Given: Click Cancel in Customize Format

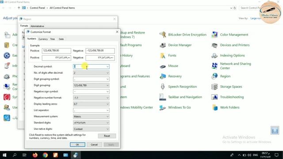Looking at the screenshot, I should pos(94,144).
